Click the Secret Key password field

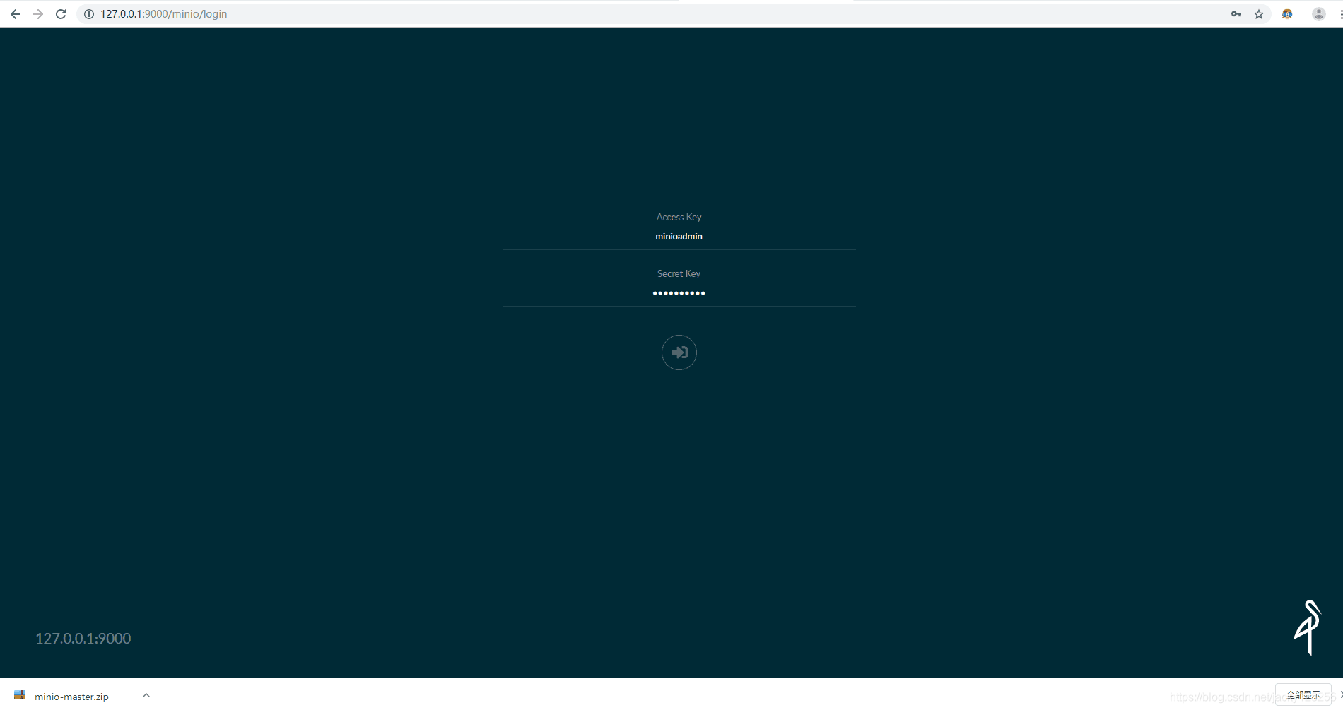679,293
